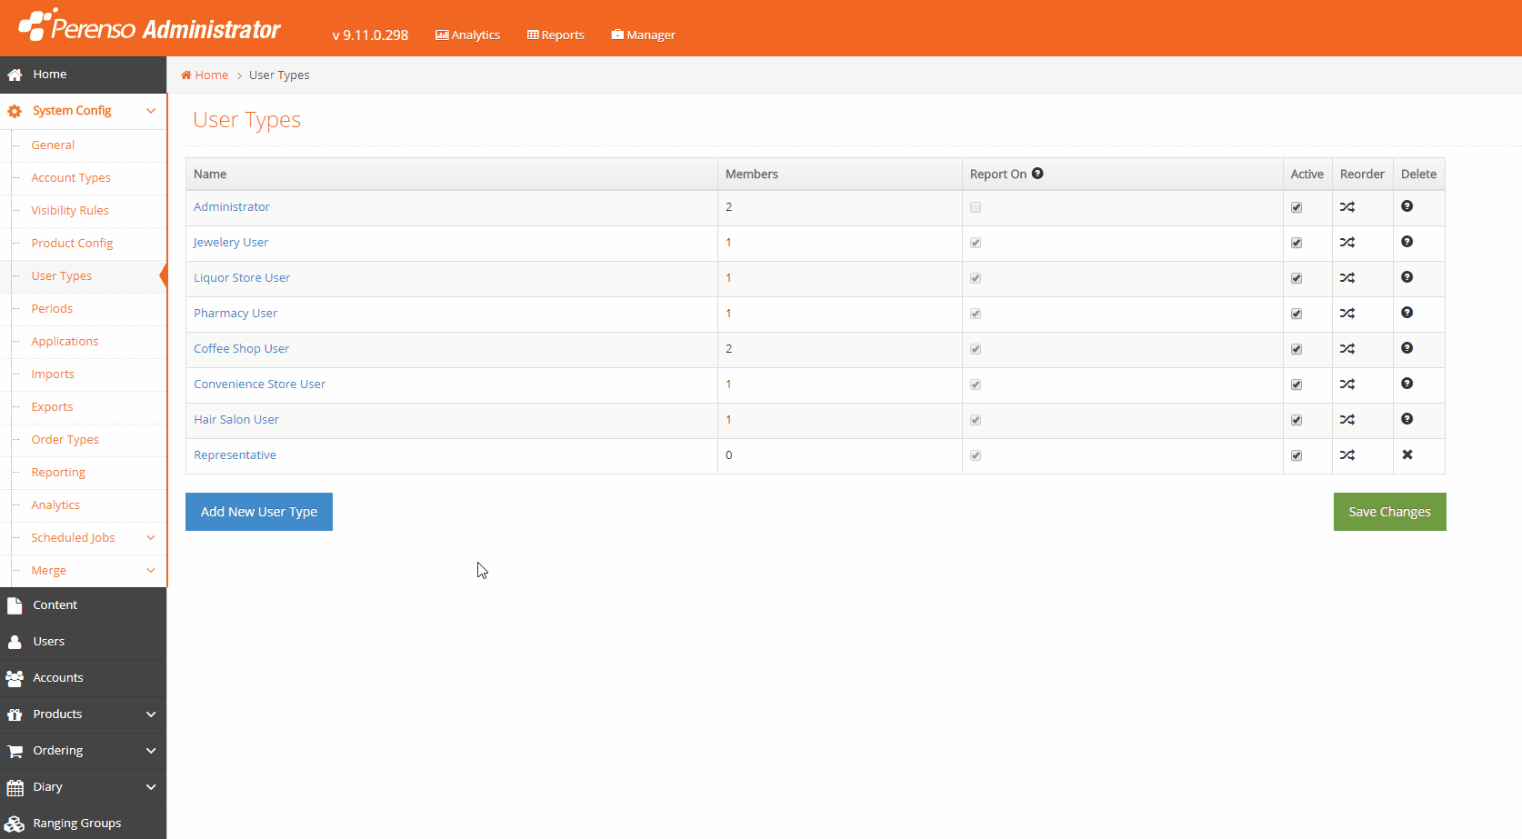Open the Administrator user type link
This screenshot has height=839, width=1522.
pyautogui.click(x=232, y=207)
